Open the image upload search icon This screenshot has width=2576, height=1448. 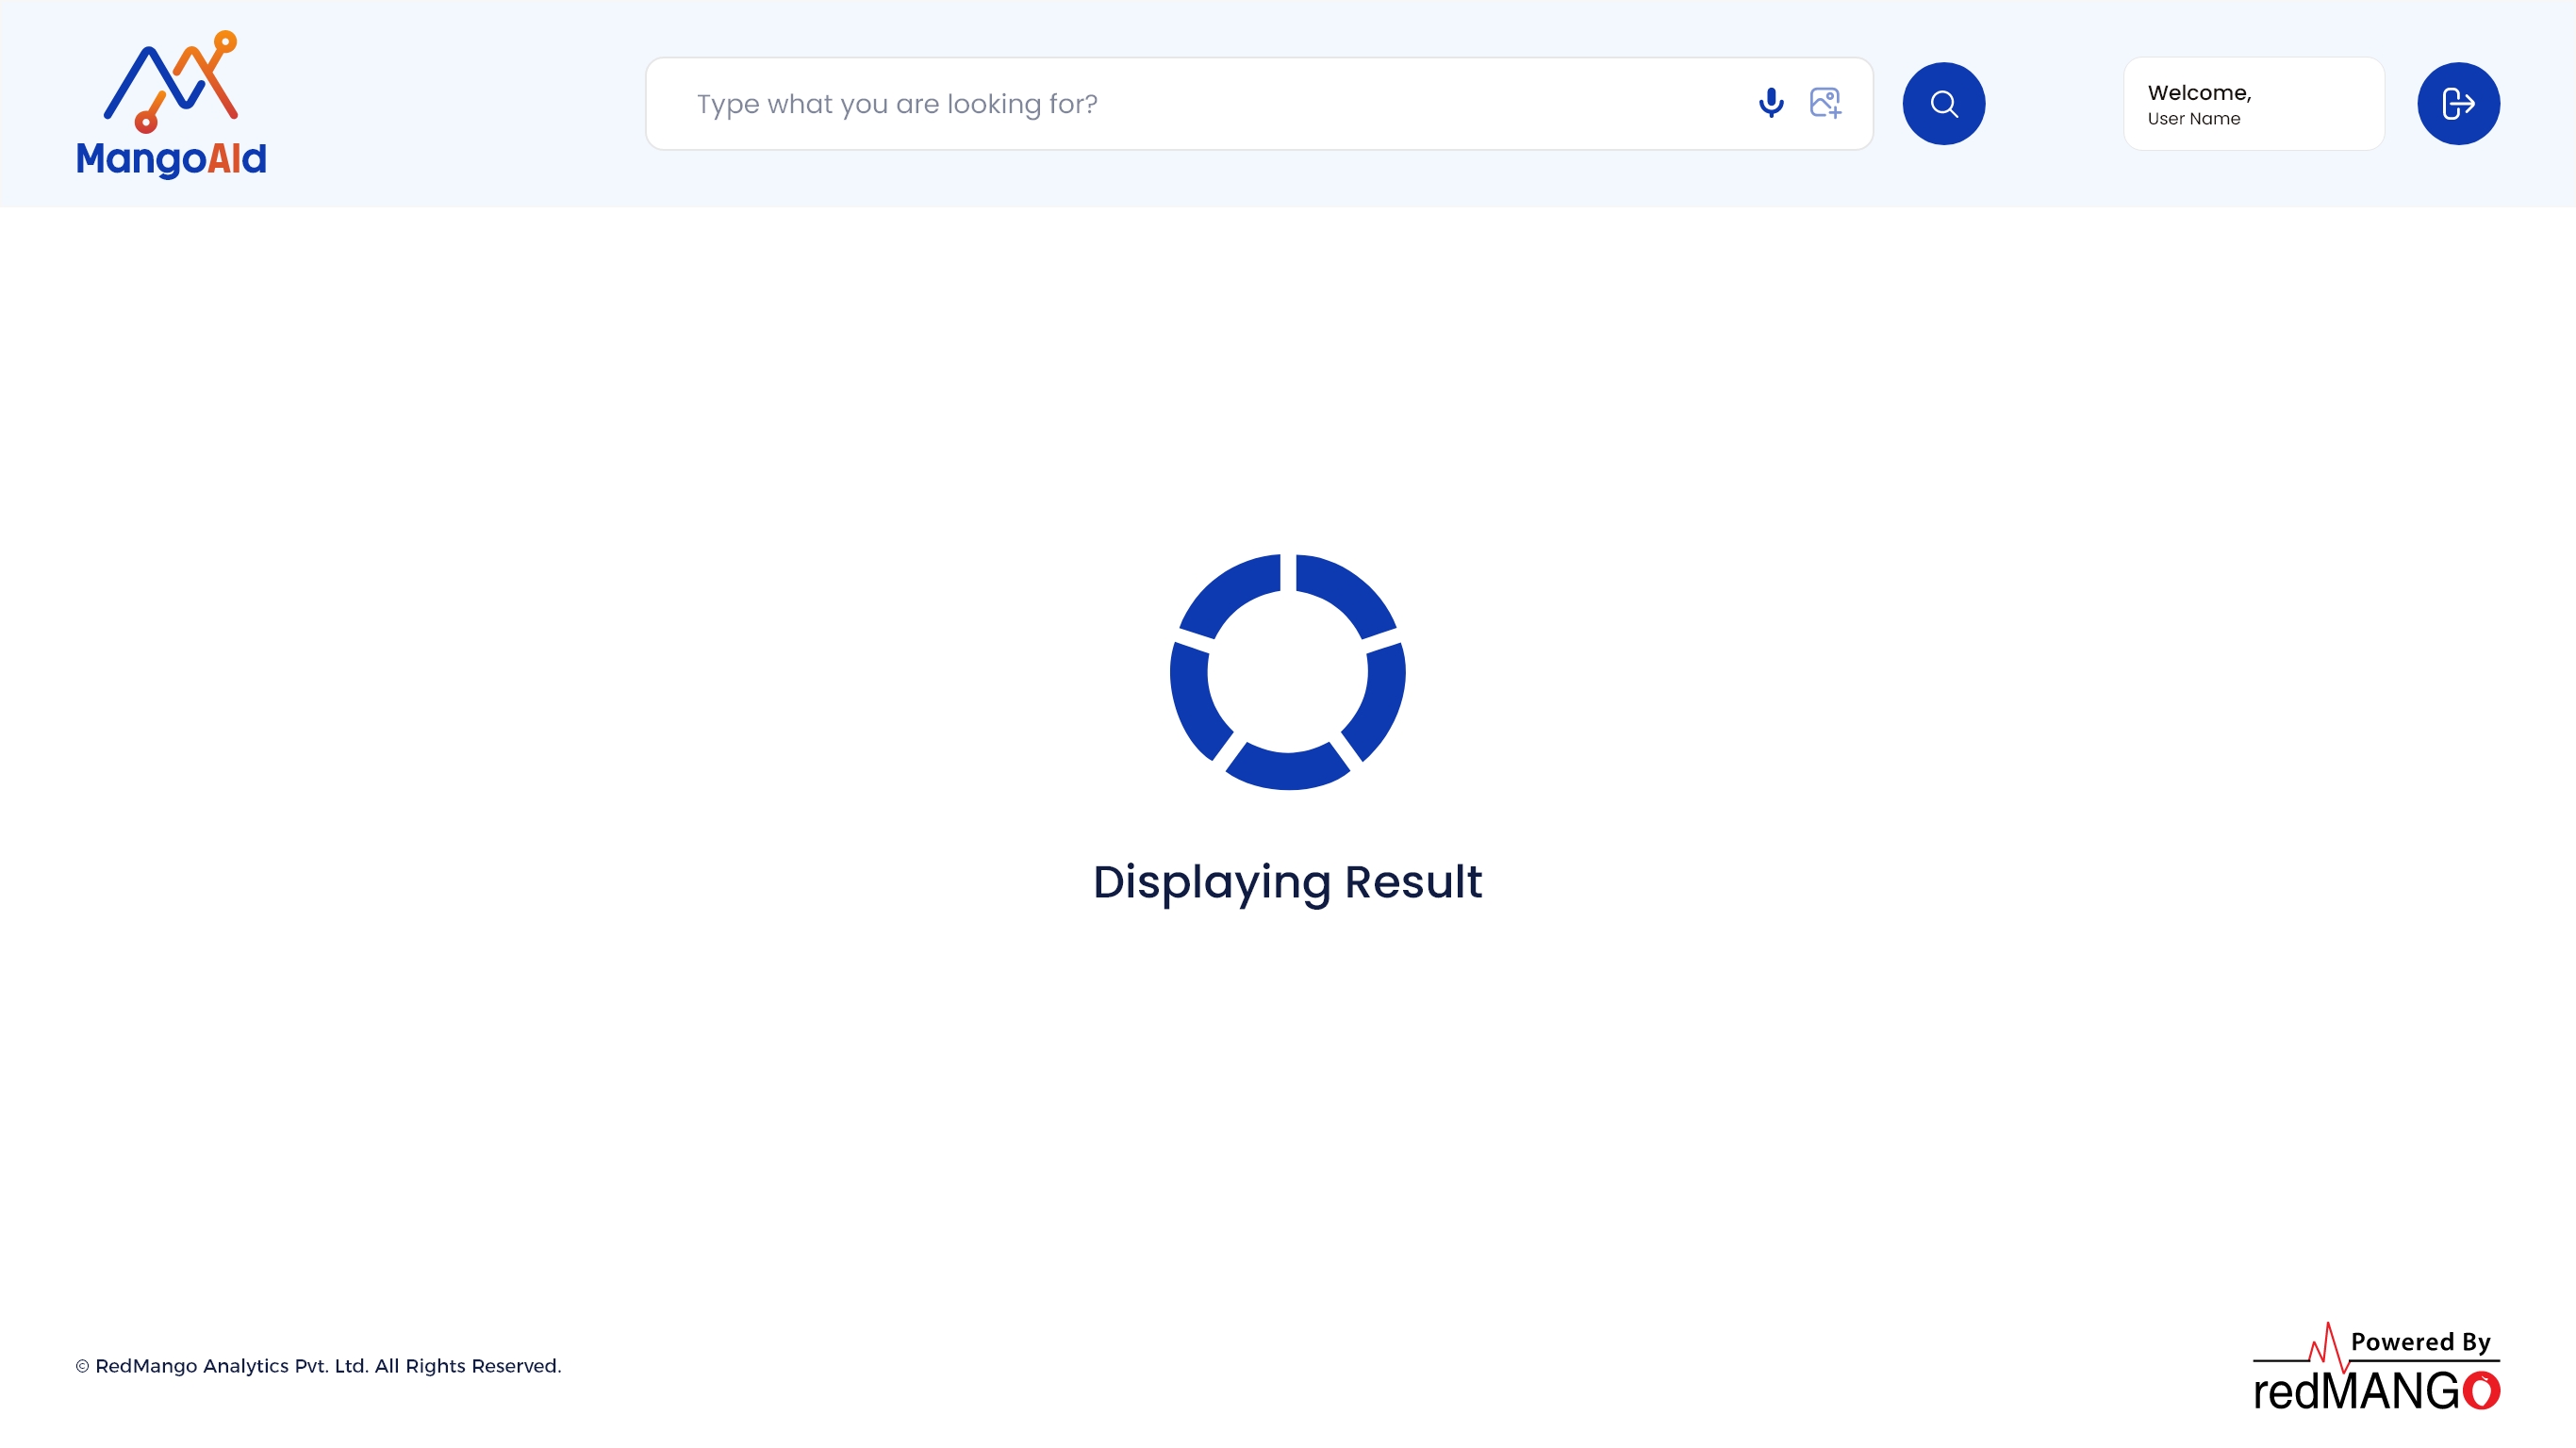click(x=1826, y=103)
